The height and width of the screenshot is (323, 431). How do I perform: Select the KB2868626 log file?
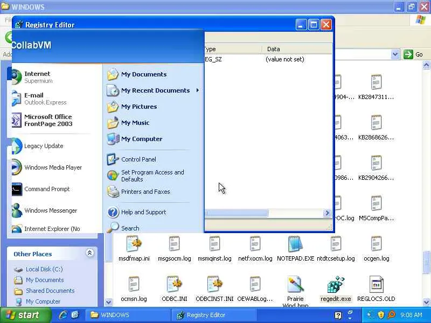pyautogui.click(x=376, y=128)
